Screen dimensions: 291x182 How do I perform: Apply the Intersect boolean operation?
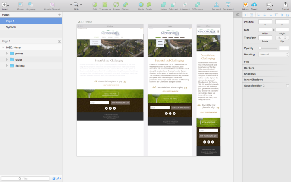point(185,6)
